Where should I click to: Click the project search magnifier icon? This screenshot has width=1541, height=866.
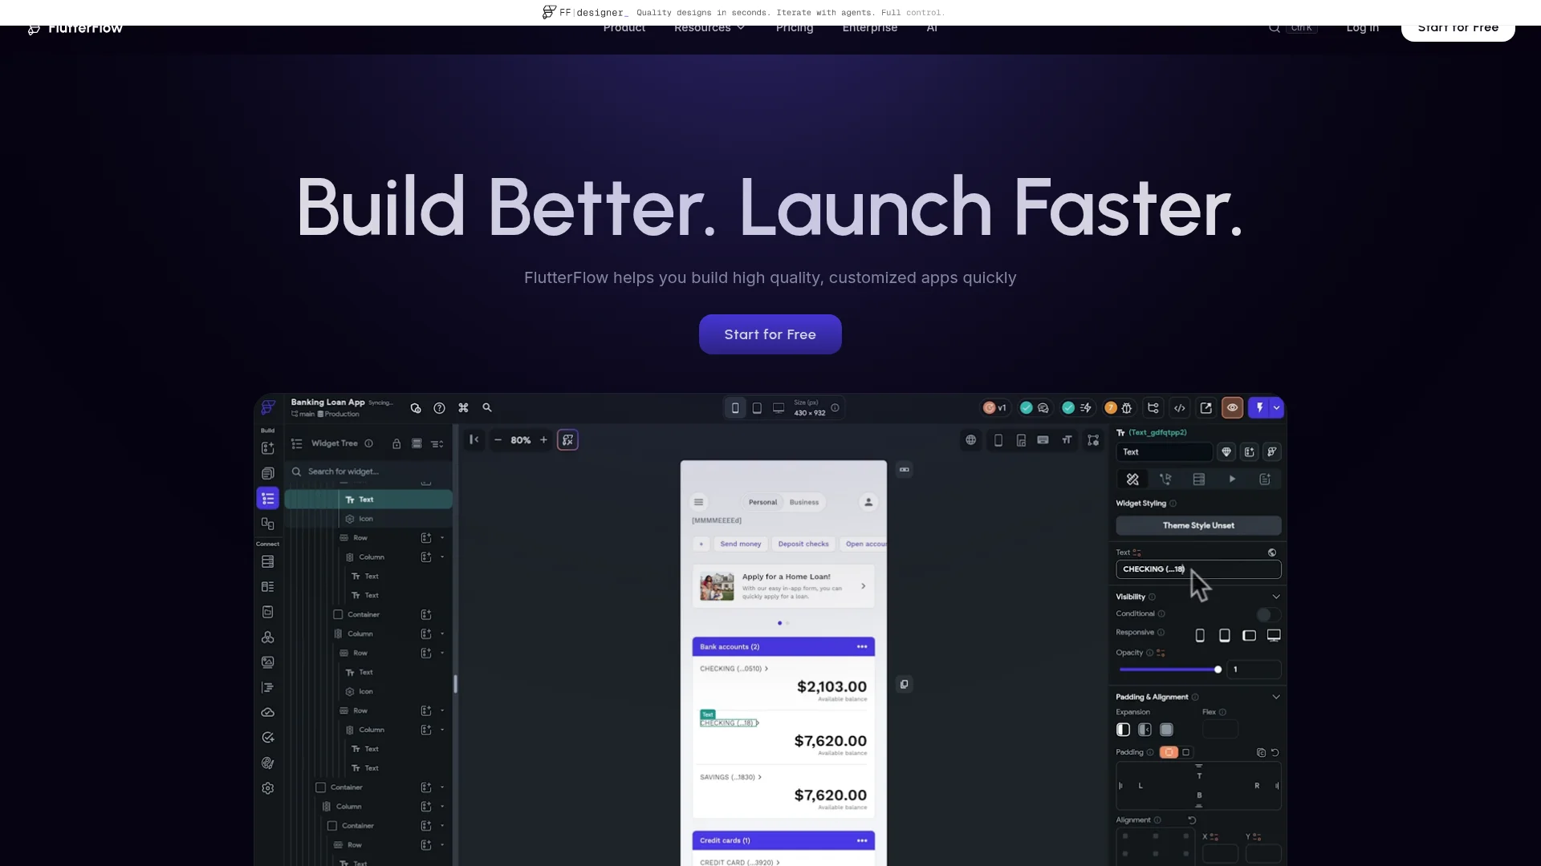pyautogui.click(x=487, y=408)
